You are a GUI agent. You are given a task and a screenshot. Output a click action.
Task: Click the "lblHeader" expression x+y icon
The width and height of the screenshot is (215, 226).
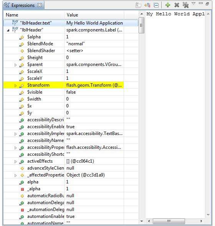pos(15,30)
